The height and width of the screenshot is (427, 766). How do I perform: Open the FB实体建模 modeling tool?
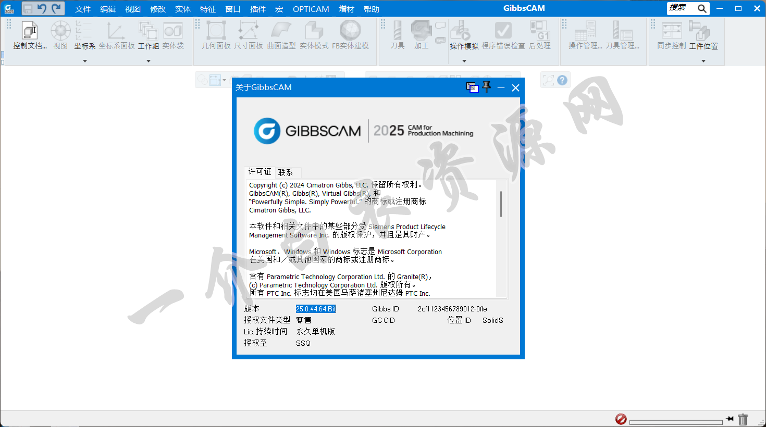[350, 35]
